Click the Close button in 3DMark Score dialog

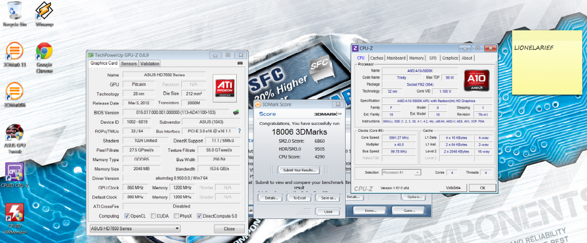point(327,211)
